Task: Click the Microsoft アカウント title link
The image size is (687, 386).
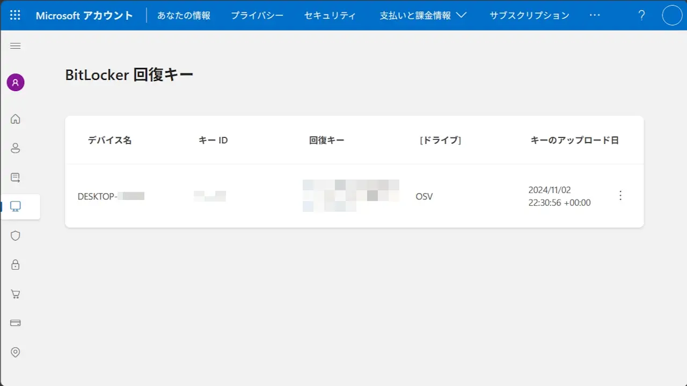Action: click(84, 16)
